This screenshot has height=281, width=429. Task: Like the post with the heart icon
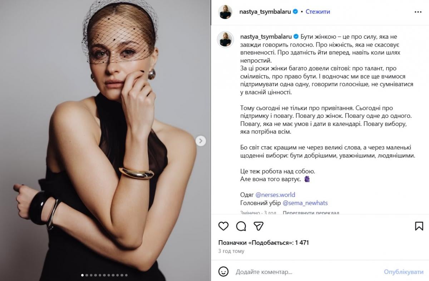pyautogui.click(x=223, y=226)
